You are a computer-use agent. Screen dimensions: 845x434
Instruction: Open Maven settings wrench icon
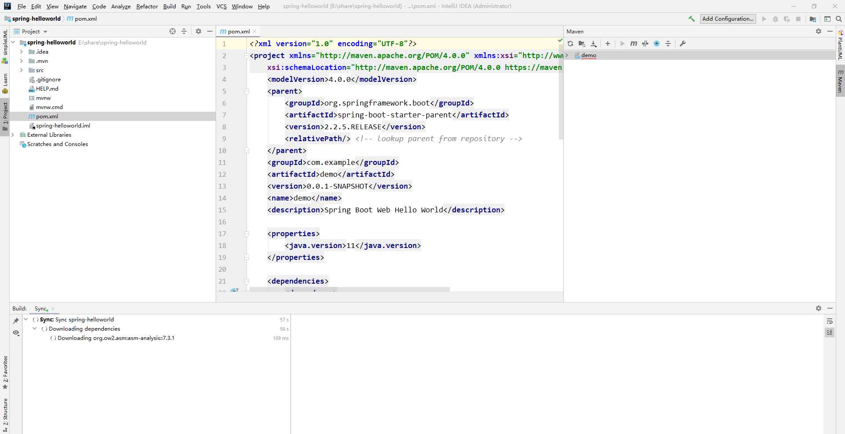(683, 44)
